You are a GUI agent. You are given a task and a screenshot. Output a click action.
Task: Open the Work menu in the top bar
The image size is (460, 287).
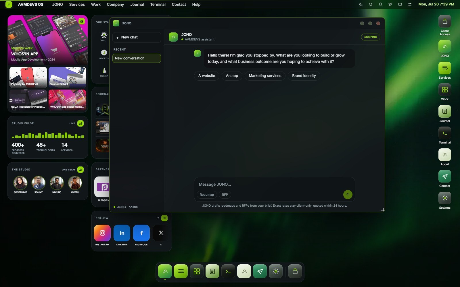pyautogui.click(x=96, y=4)
